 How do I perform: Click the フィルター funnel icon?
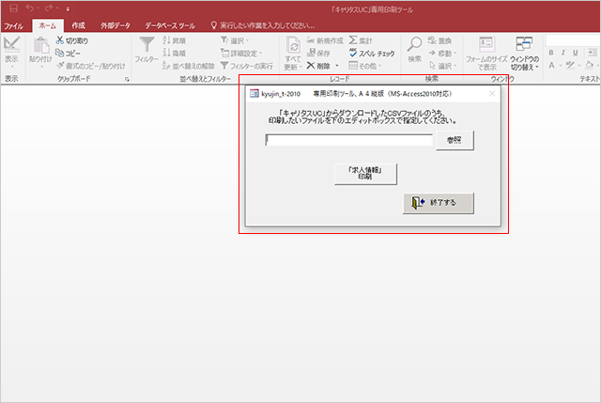pyautogui.click(x=146, y=44)
